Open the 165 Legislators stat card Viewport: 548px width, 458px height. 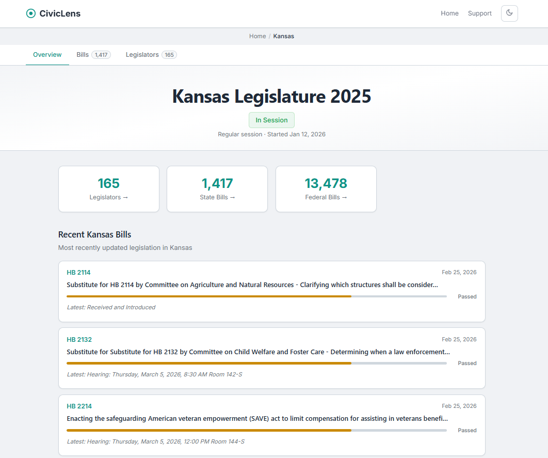pos(109,189)
